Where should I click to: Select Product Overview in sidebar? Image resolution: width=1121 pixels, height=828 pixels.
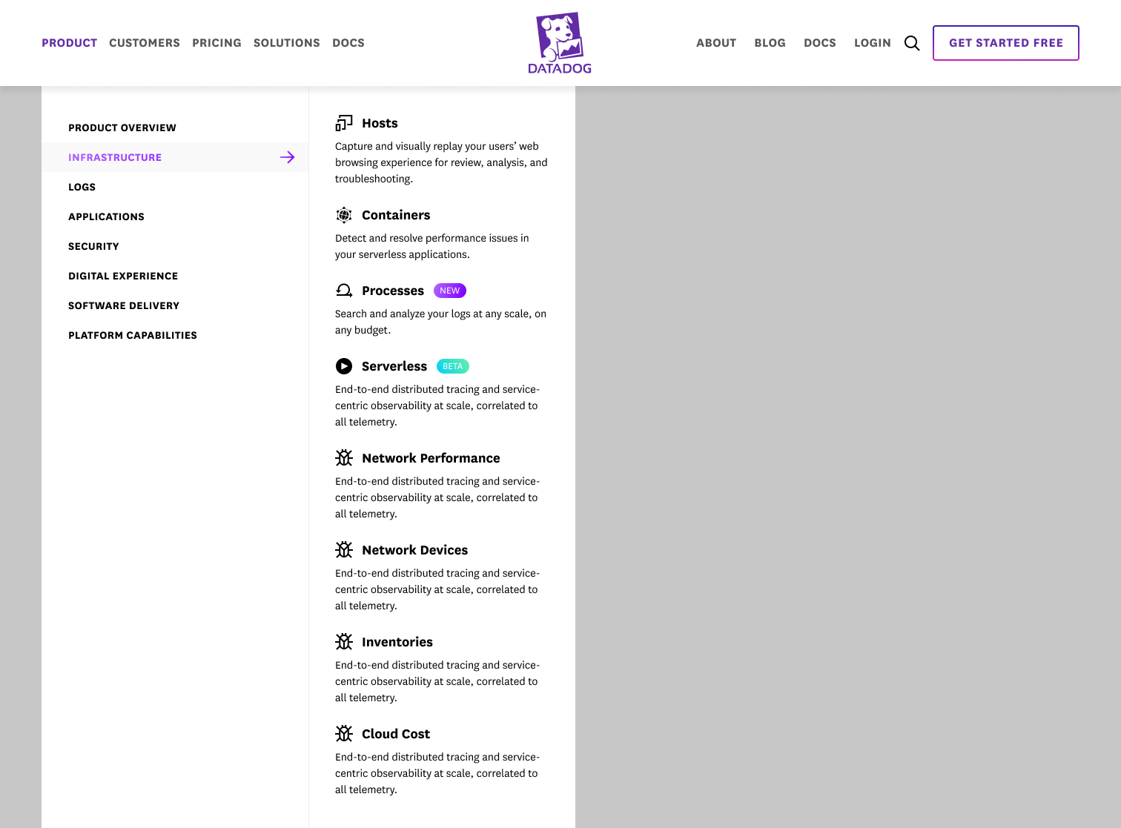tap(122, 127)
